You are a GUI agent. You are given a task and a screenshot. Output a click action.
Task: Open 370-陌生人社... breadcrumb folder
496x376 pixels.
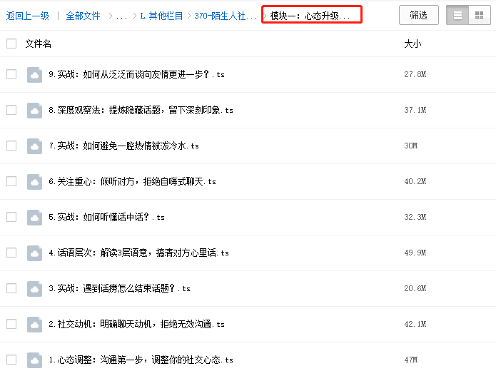[x=226, y=16]
